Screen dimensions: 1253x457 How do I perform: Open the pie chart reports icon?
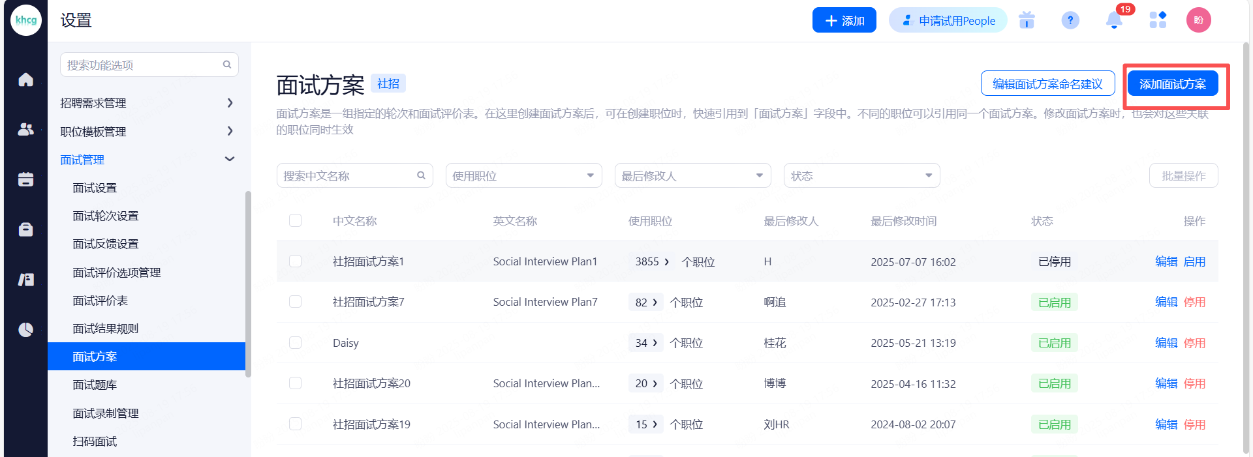coord(25,330)
